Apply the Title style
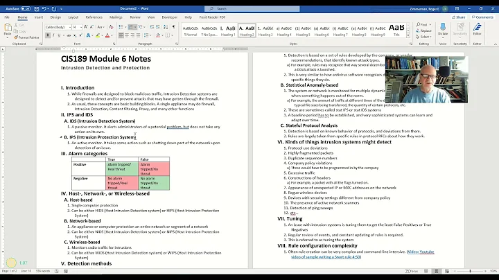 [x=396, y=31]
